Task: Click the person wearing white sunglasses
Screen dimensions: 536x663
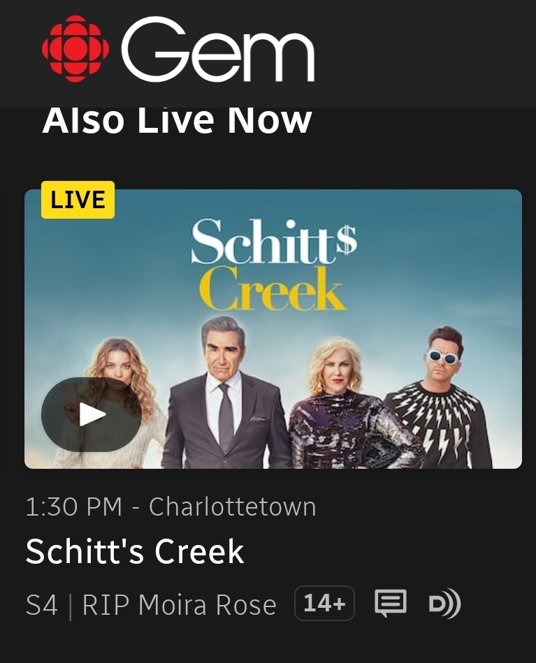Action: click(x=442, y=398)
